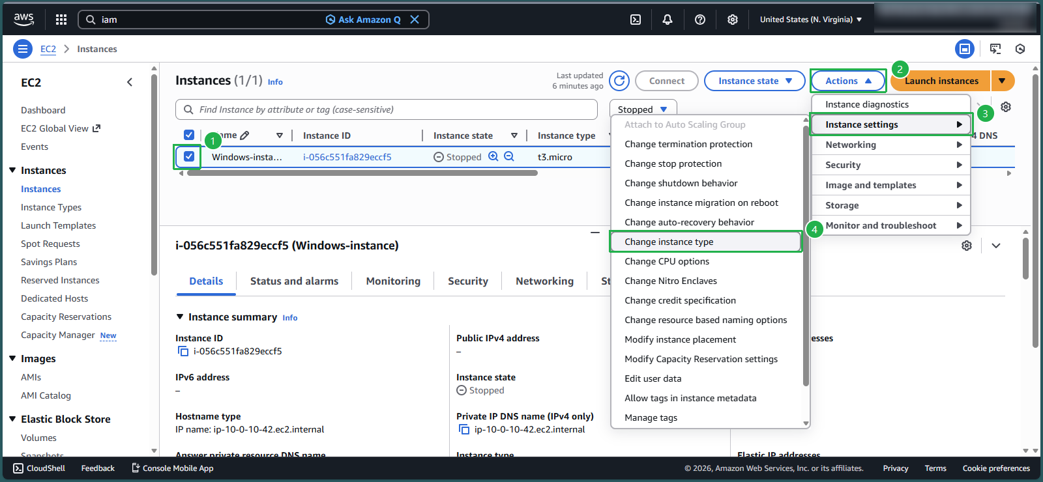Close the Actions dropdown

(x=848, y=81)
